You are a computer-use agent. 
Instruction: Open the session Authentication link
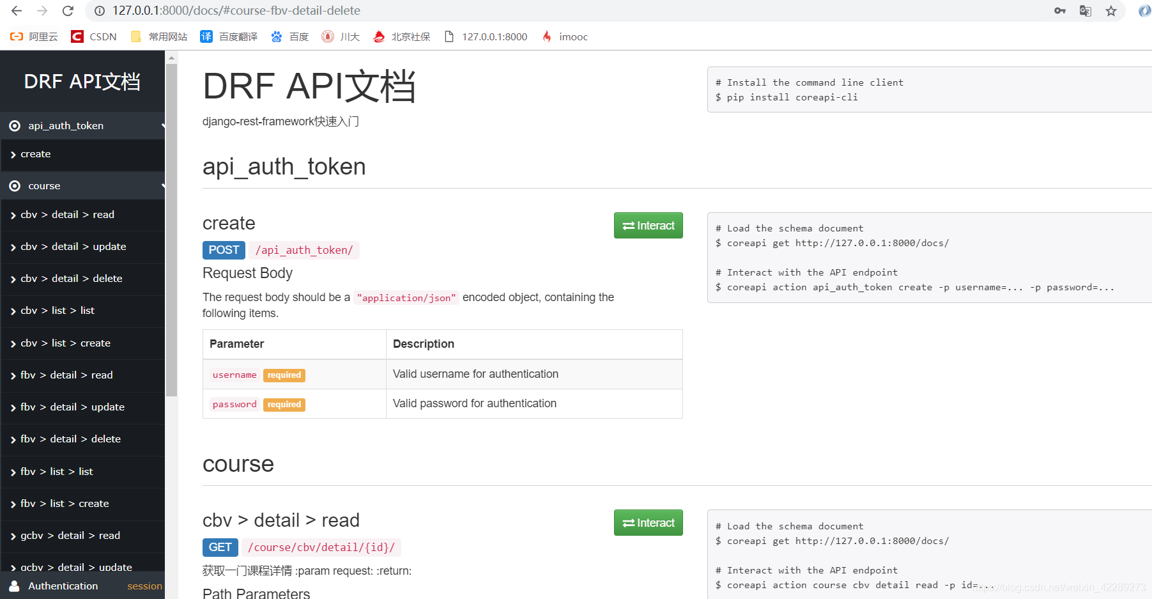click(x=144, y=586)
